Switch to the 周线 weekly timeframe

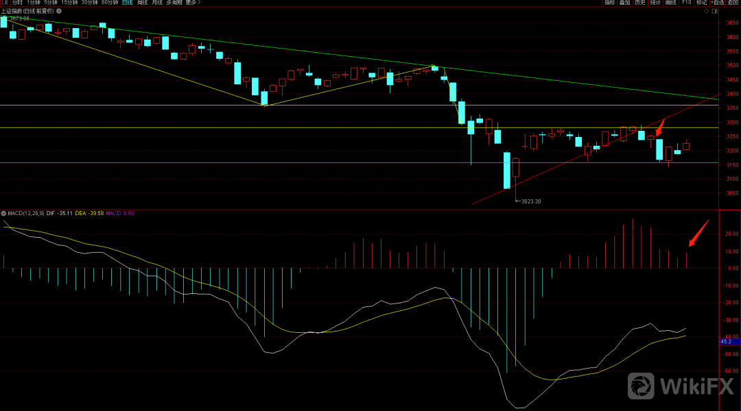pos(142,3)
